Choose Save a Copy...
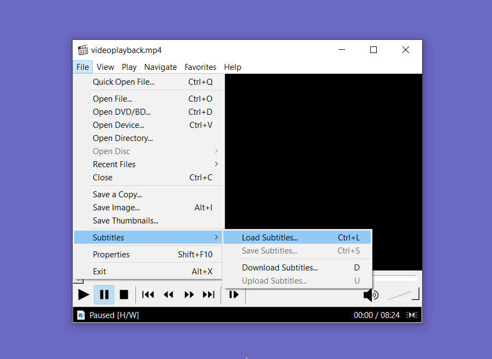The height and width of the screenshot is (359, 492). pyautogui.click(x=149, y=195)
